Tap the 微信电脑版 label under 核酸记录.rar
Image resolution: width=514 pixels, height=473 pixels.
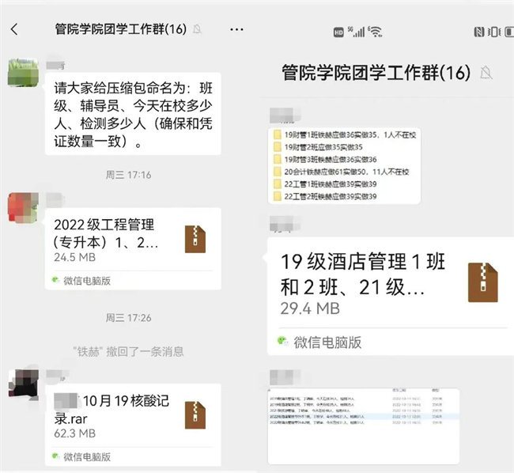pos(87,456)
